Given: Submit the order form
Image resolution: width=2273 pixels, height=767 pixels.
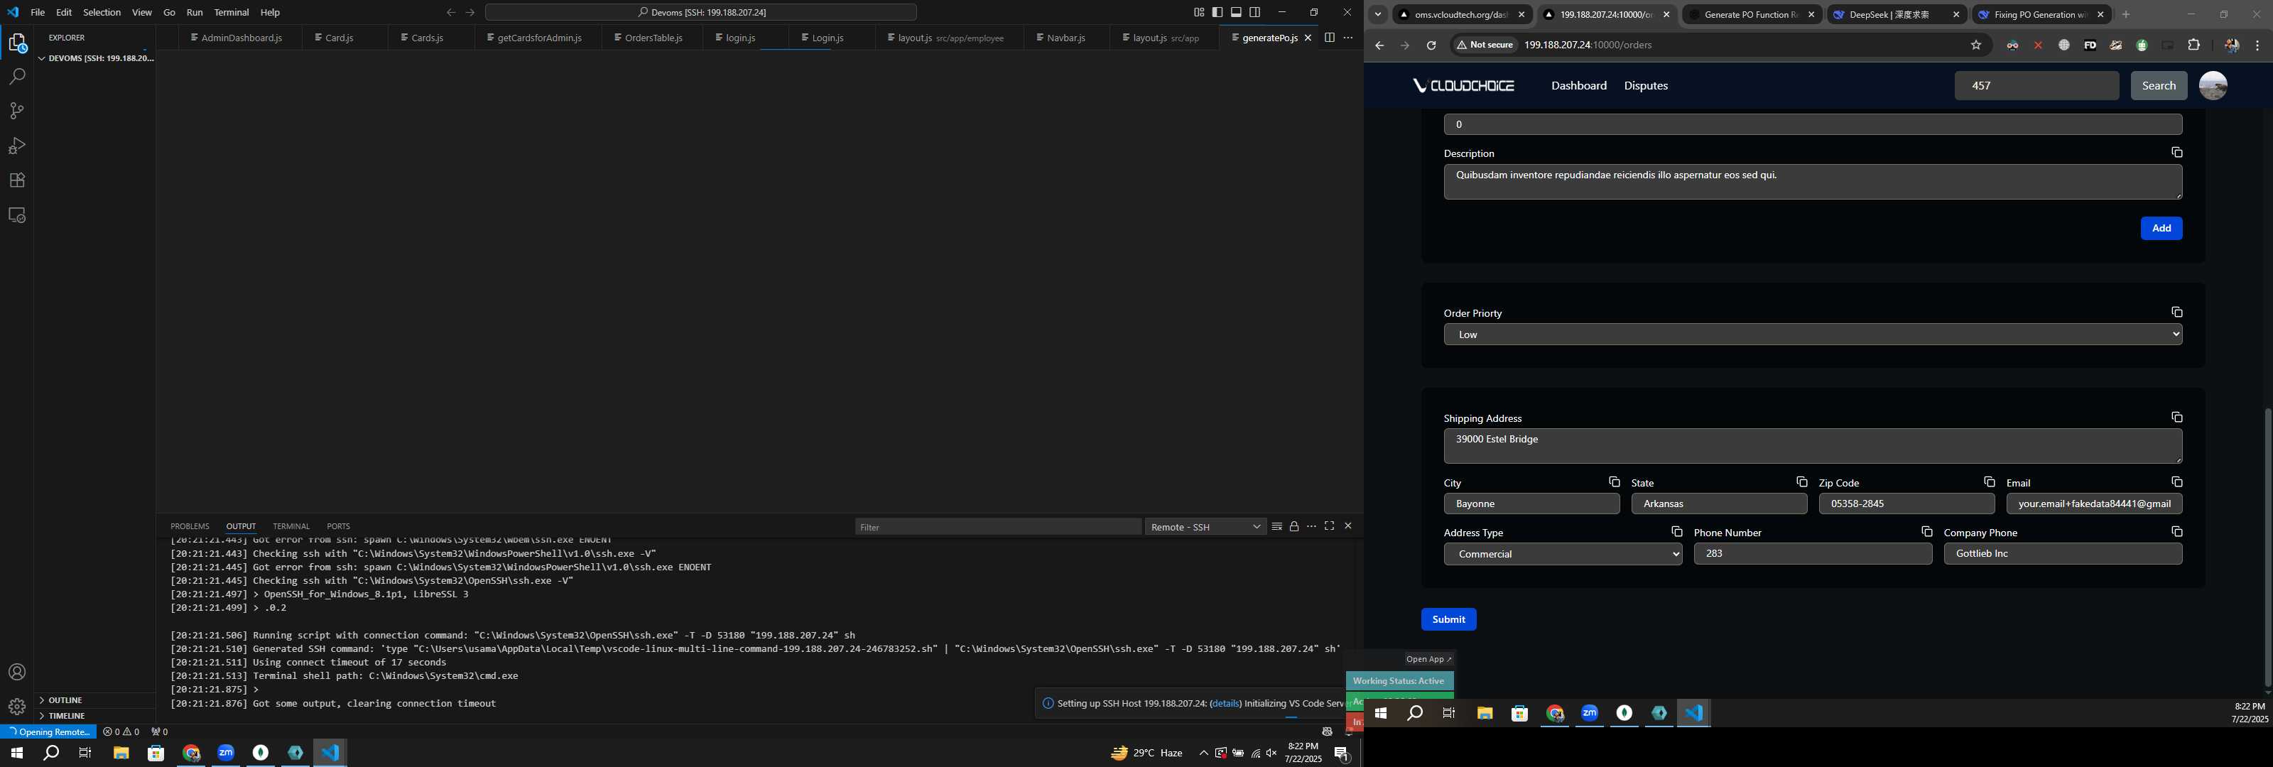Looking at the screenshot, I should click(1448, 619).
